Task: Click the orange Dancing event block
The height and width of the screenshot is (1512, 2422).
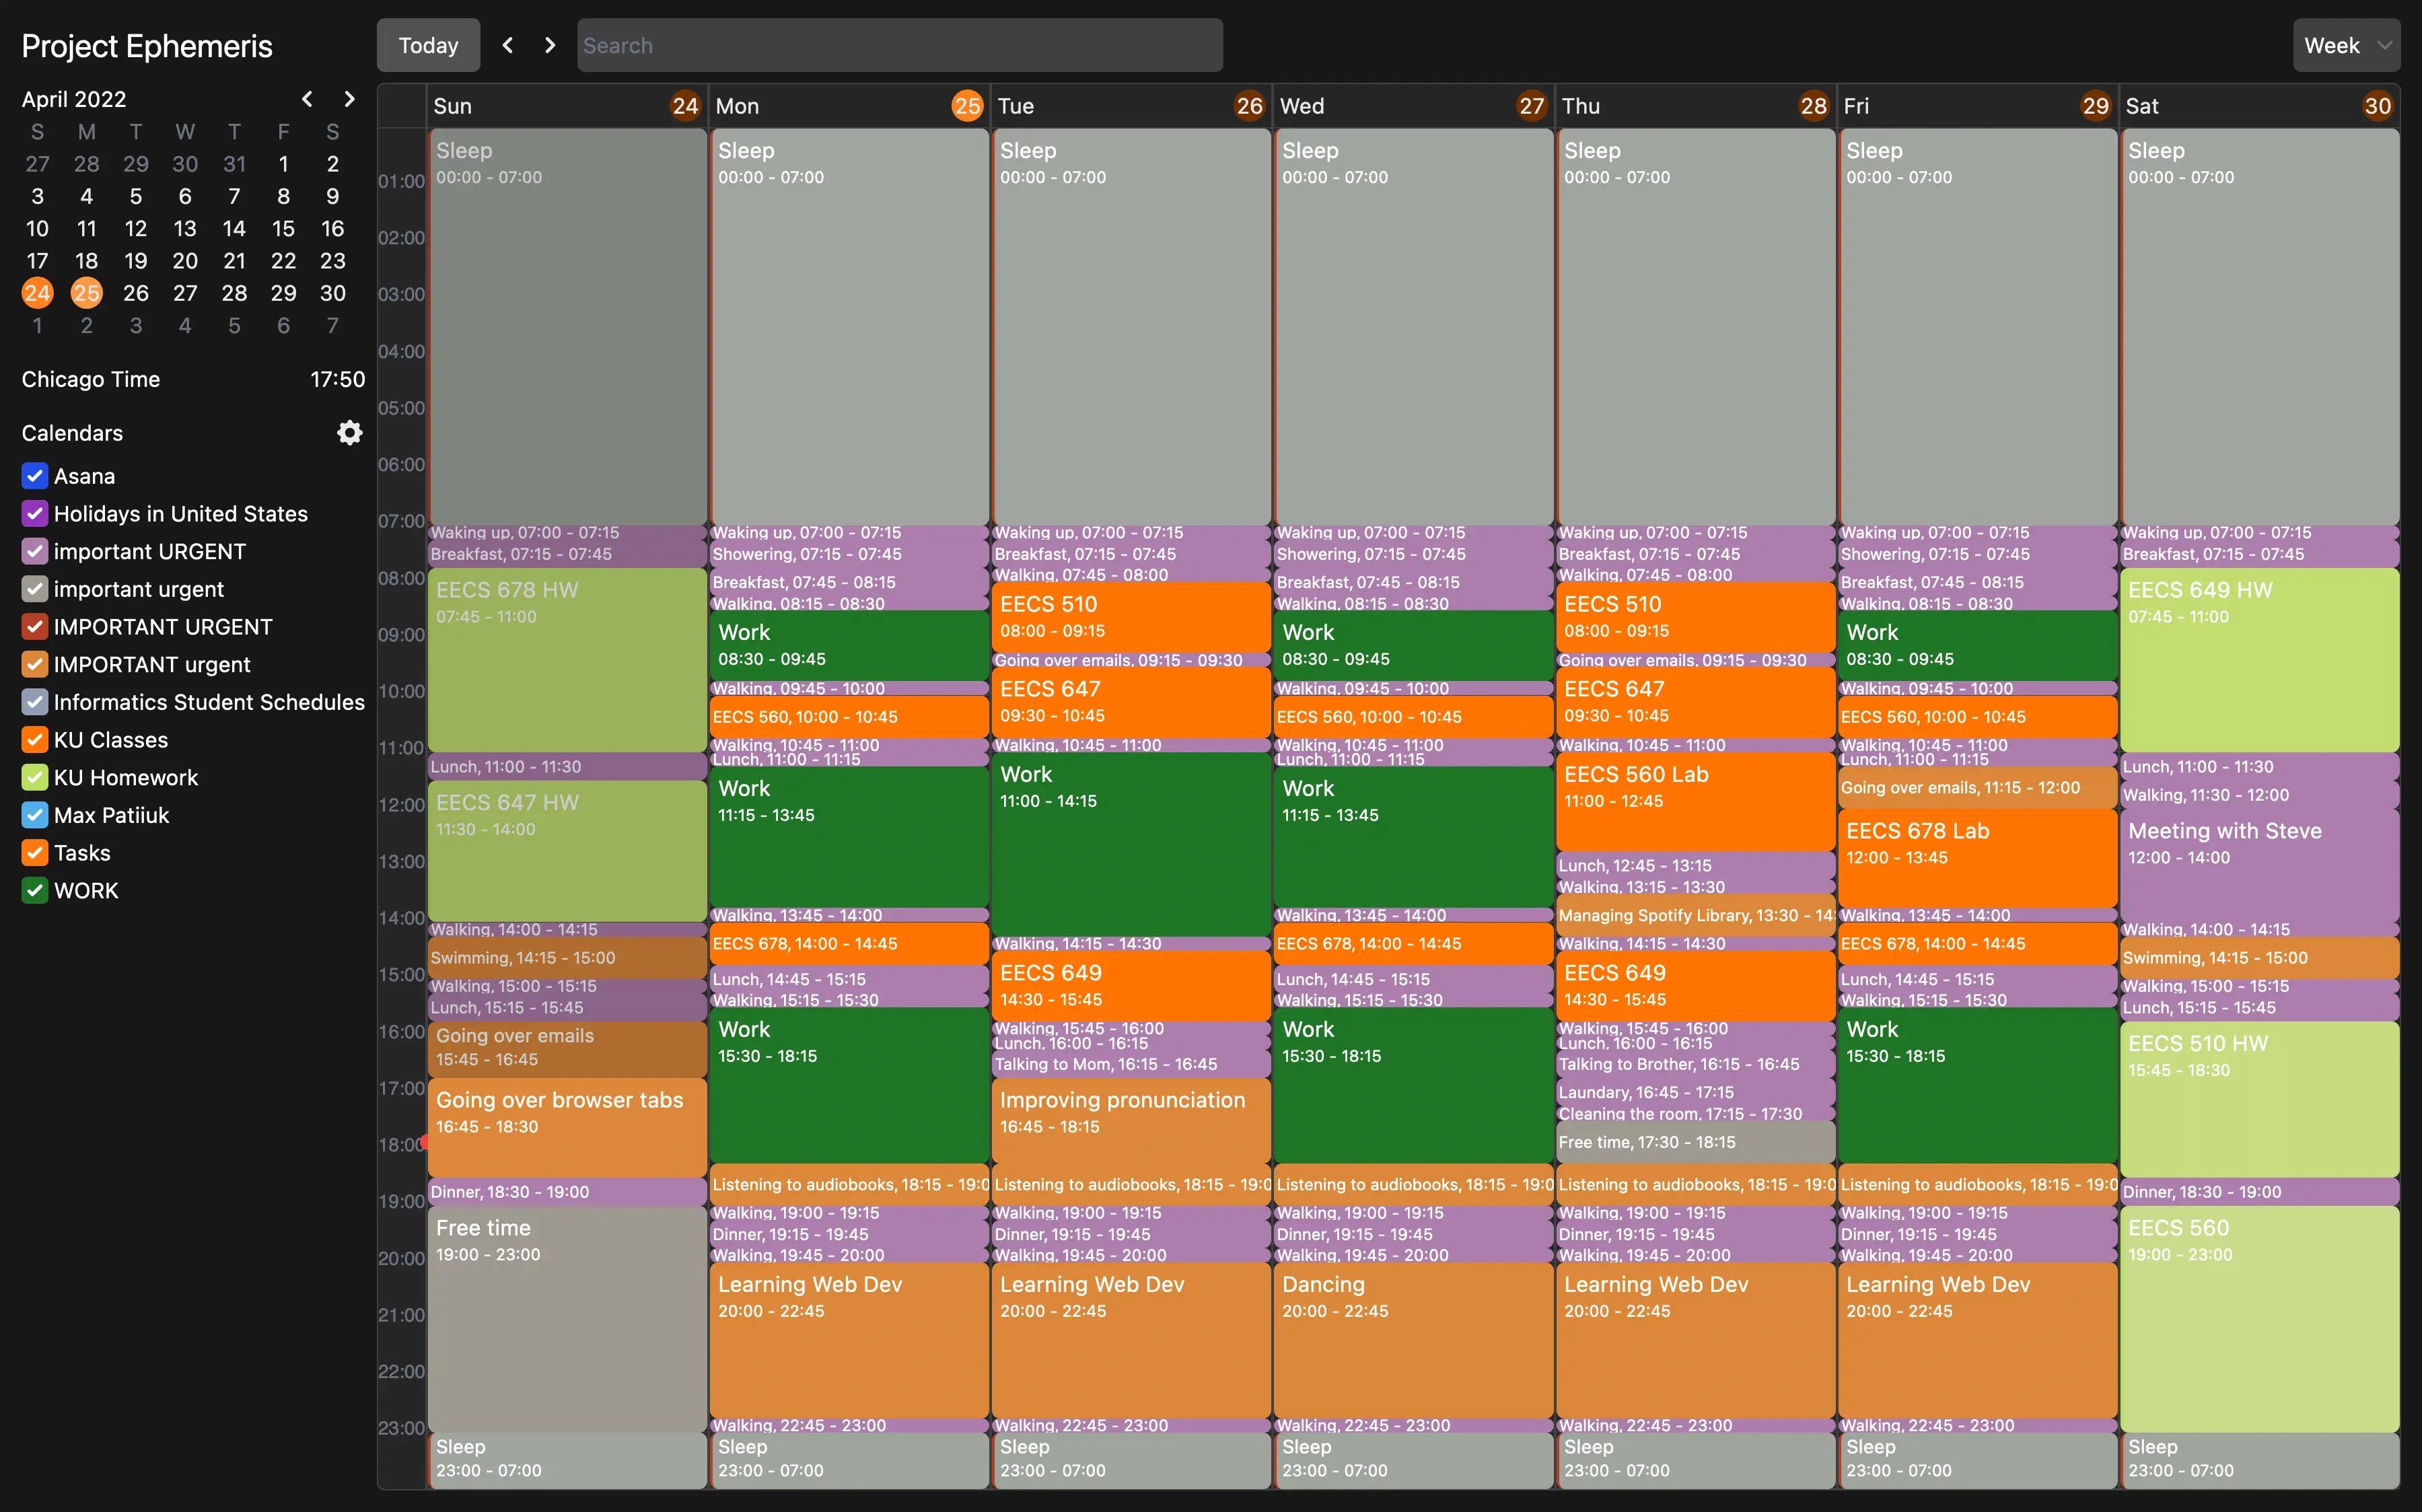Action: tap(1412, 1340)
